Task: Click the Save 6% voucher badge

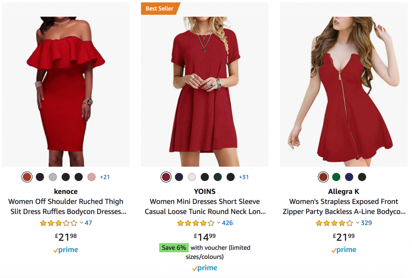Action: pyautogui.click(x=174, y=248)
